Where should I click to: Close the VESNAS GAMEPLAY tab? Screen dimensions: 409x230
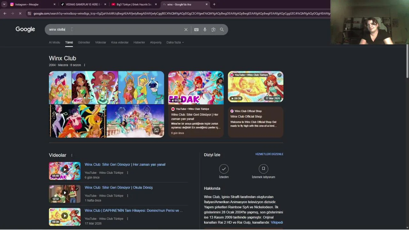[105, 4]
